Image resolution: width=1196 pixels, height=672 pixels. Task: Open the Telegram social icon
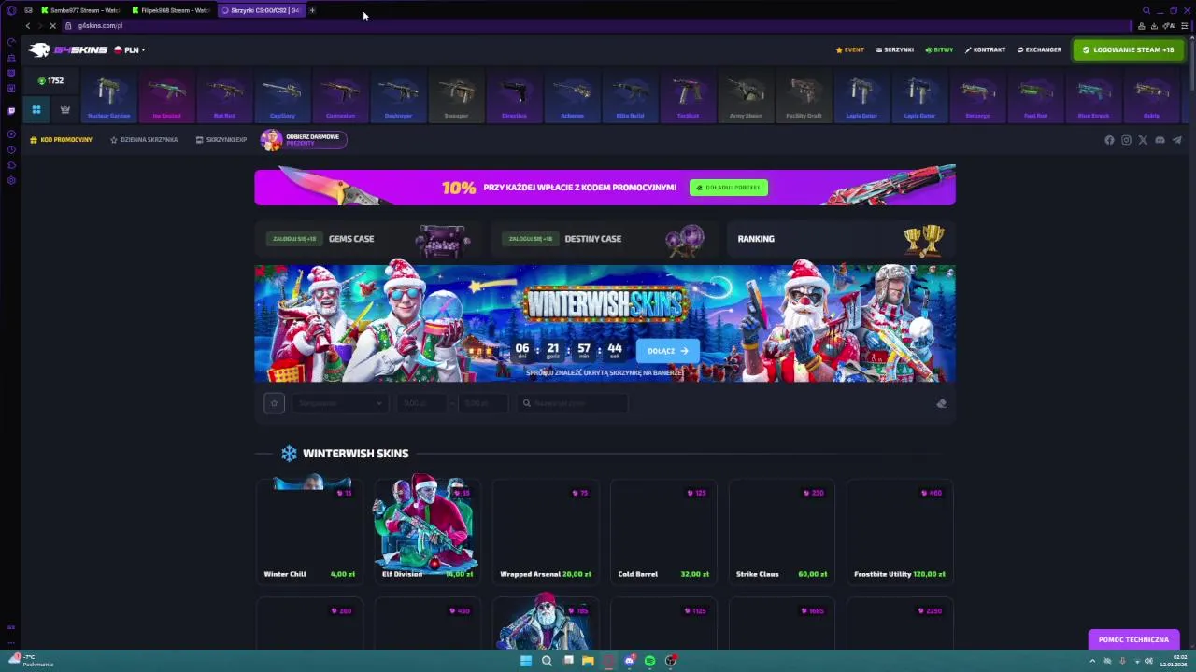[x=1176, y=140]
